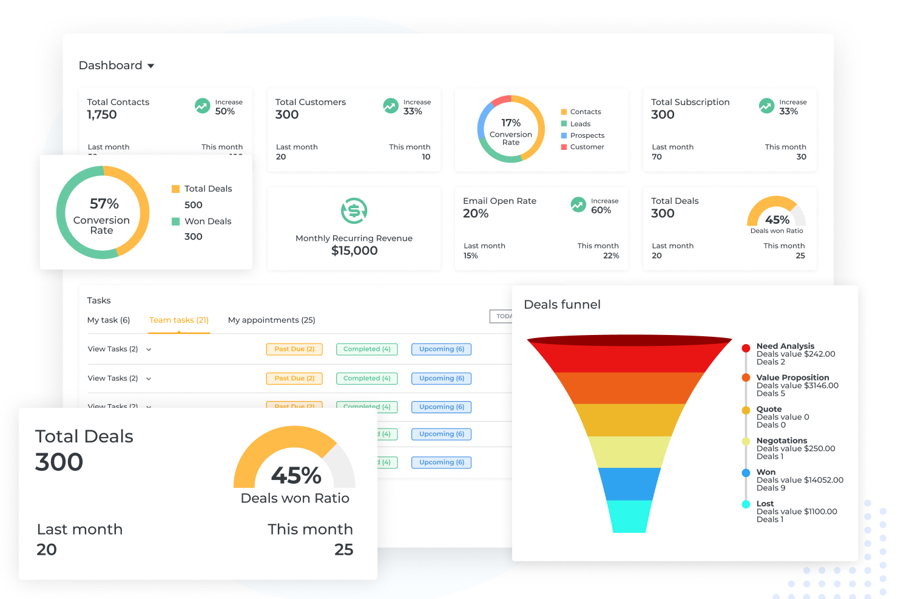
Task: Click the Increase 60% icon on Email Open Rate
Action: point(578,205)
